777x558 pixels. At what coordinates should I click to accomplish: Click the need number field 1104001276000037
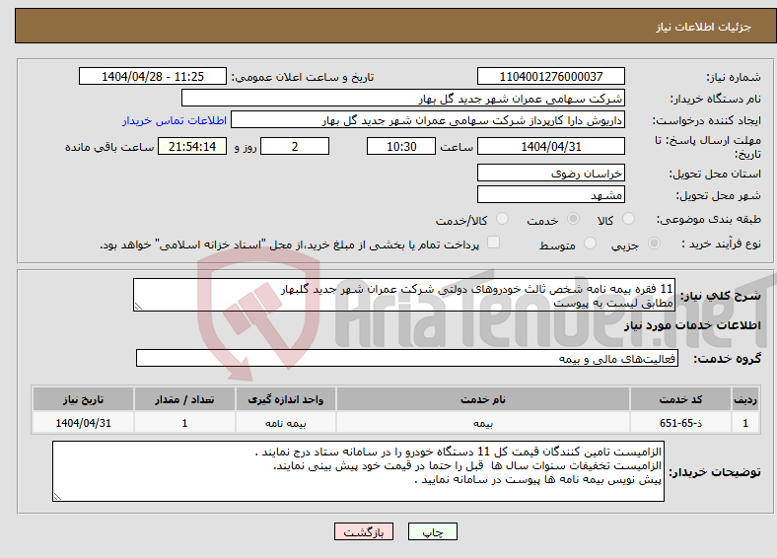point(551,76)
